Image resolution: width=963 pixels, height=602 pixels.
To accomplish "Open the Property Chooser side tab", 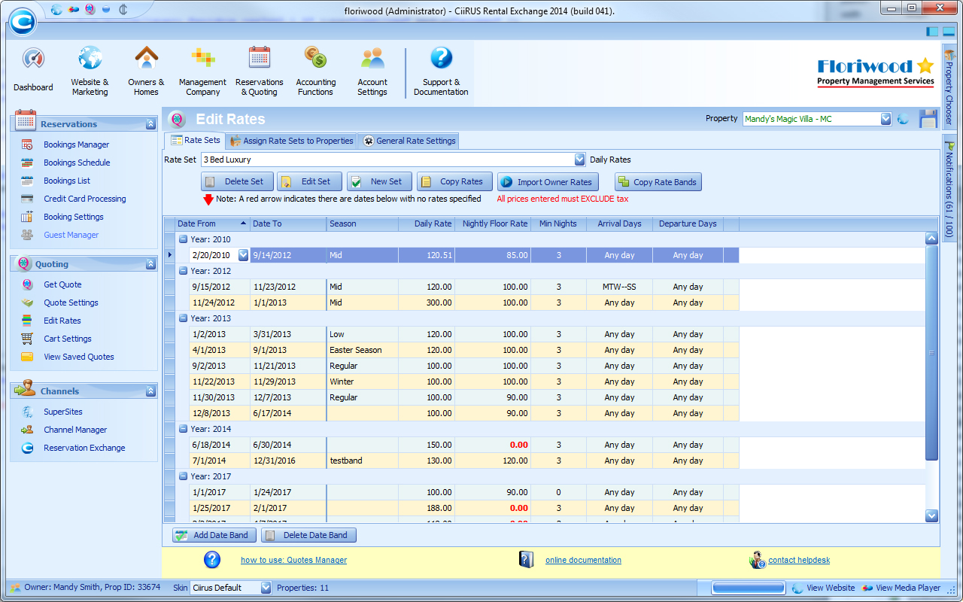I will pos(949,85).
